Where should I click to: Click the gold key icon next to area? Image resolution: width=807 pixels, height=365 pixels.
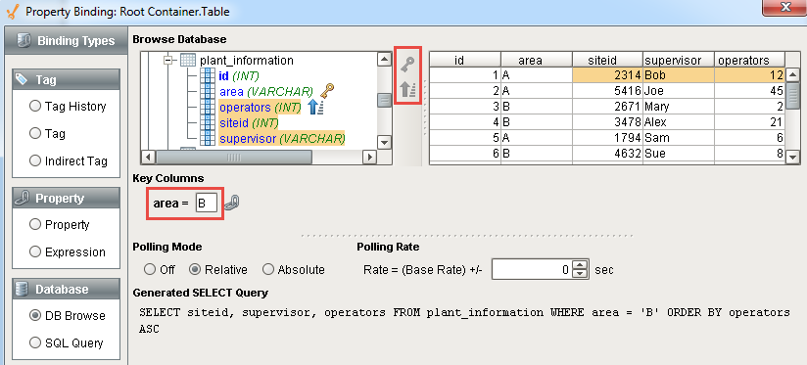pos(327,92)
